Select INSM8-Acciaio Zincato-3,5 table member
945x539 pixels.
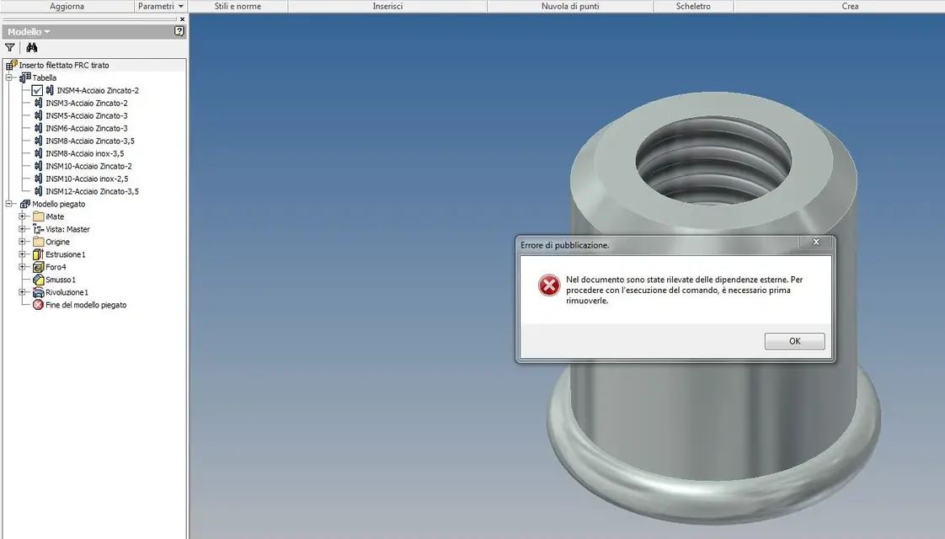click(90, 141)
